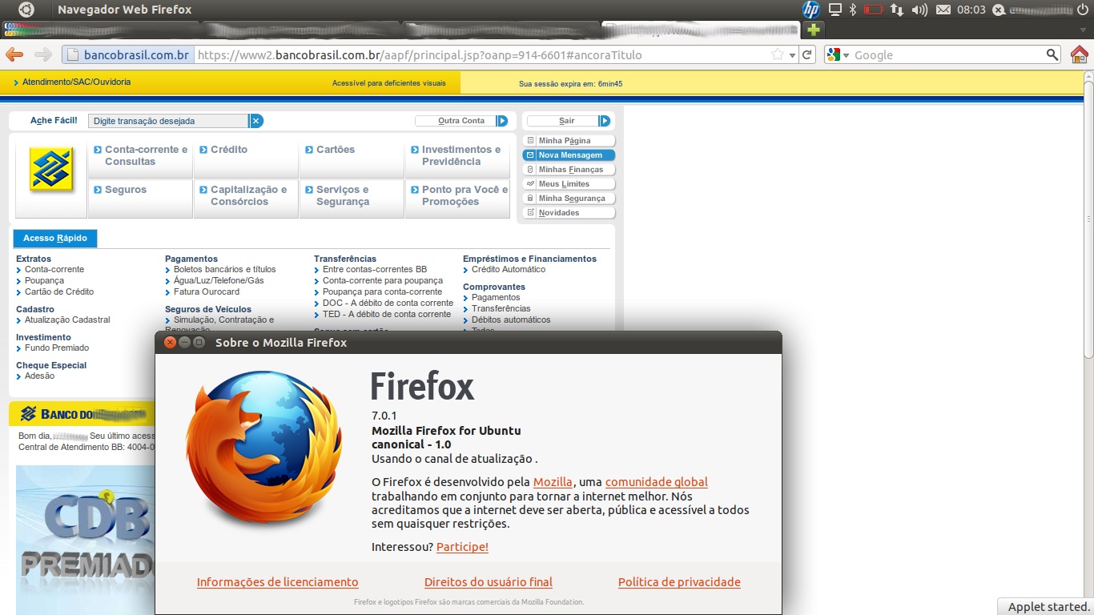Open the Google search engine dropdown
Image resolution: width=1094 pixels, height=615 pixels.
coord(838,54)
